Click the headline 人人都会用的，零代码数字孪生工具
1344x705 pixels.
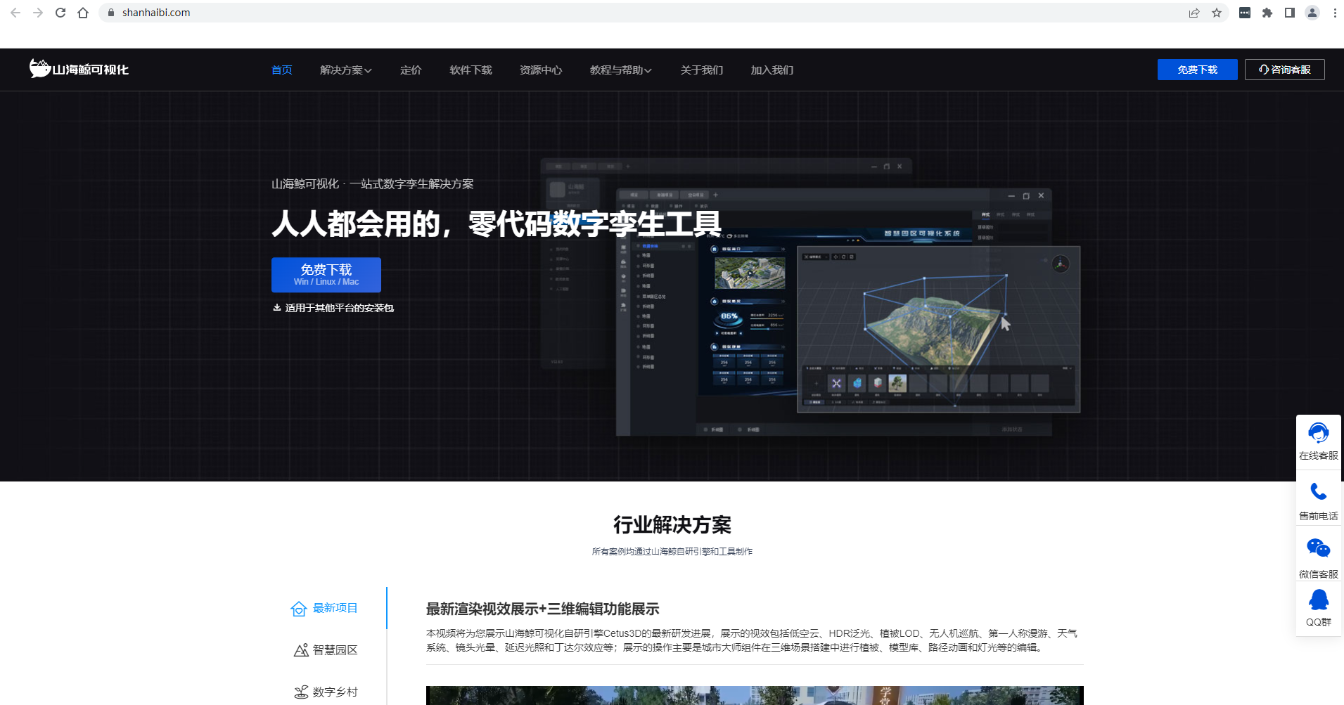coord(497,224)
